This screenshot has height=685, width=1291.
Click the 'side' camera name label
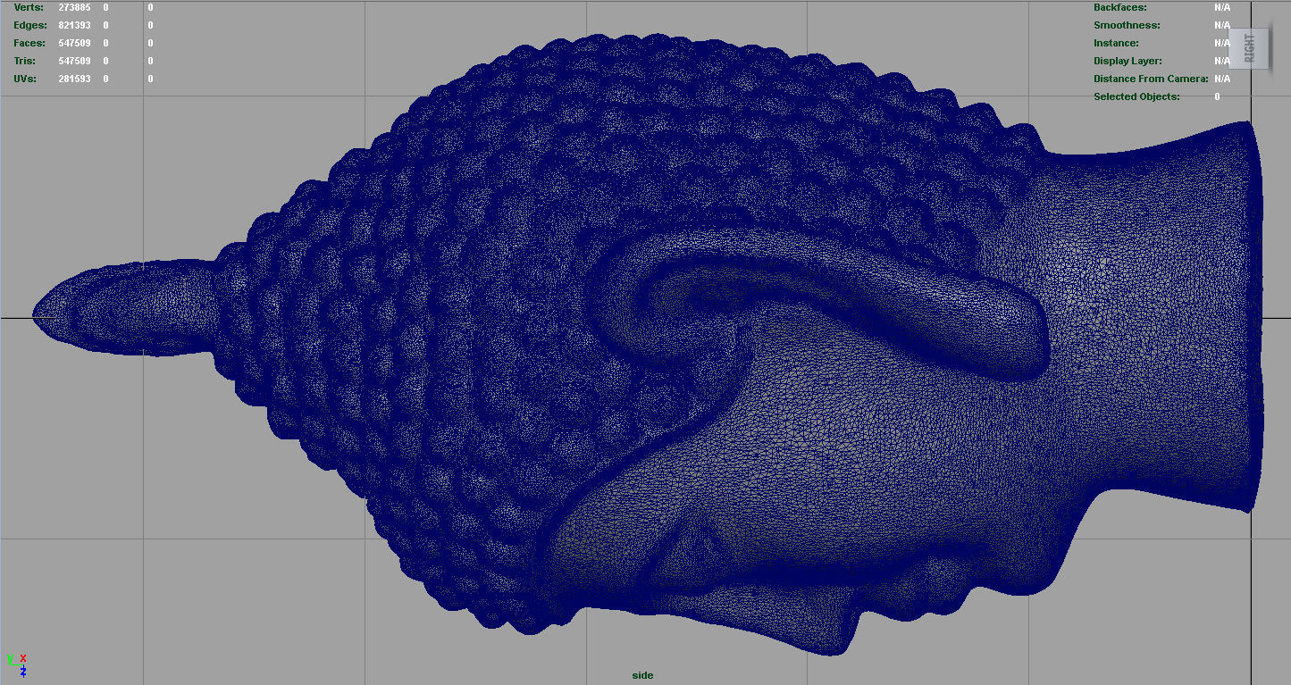(x=642, y=675)
